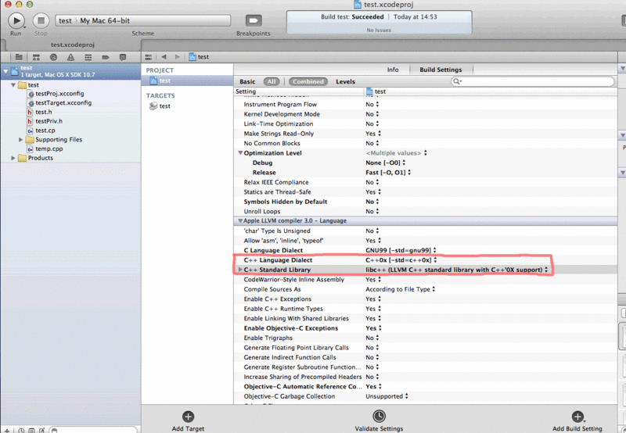This screenshot has height=433, width=626.
Task: Select Symbols Hidden by Default row
Action: point(425,202)
